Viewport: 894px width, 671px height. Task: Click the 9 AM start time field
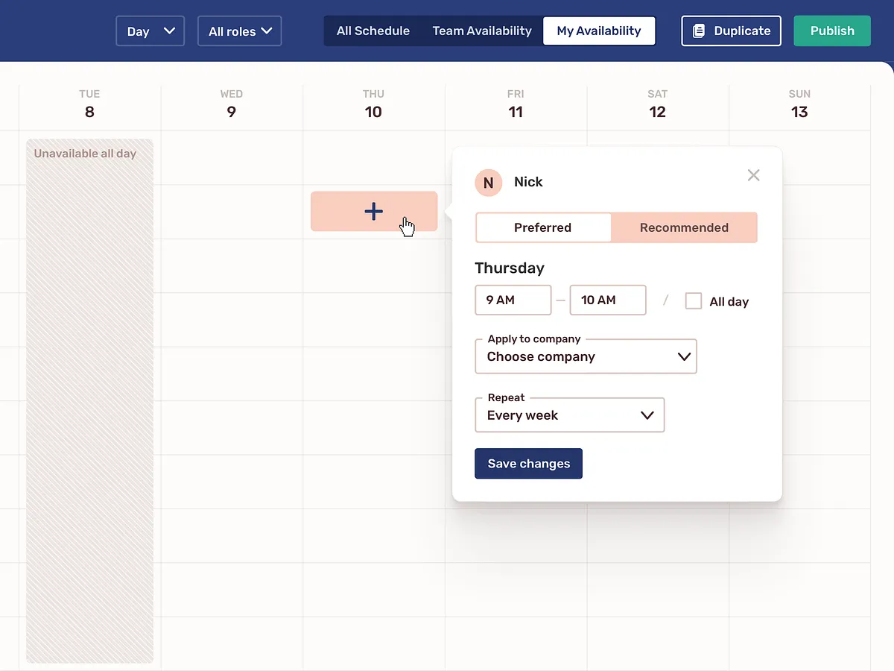(x=513, y=300)
